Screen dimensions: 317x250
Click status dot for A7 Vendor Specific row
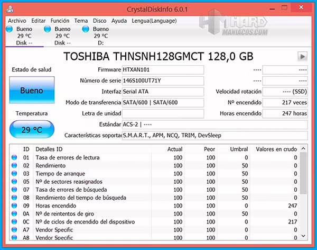pyautogui.click(x=14, y=230)
